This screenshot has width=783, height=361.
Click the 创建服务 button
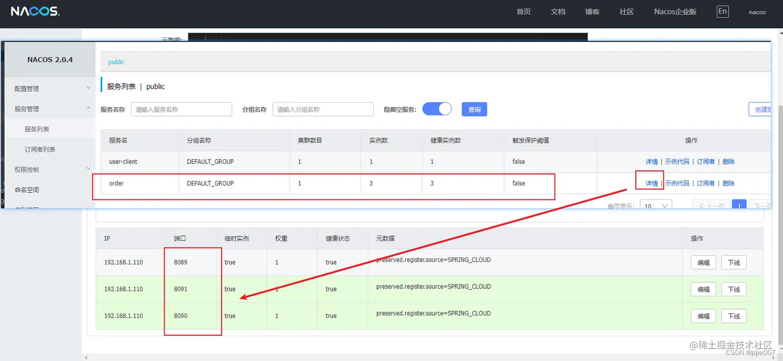(760, 109)
